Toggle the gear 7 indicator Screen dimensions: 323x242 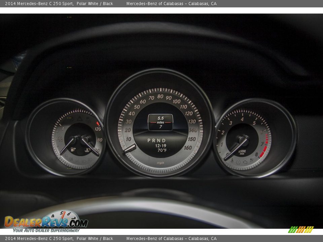pyautogui.click(x=161, y=126)
